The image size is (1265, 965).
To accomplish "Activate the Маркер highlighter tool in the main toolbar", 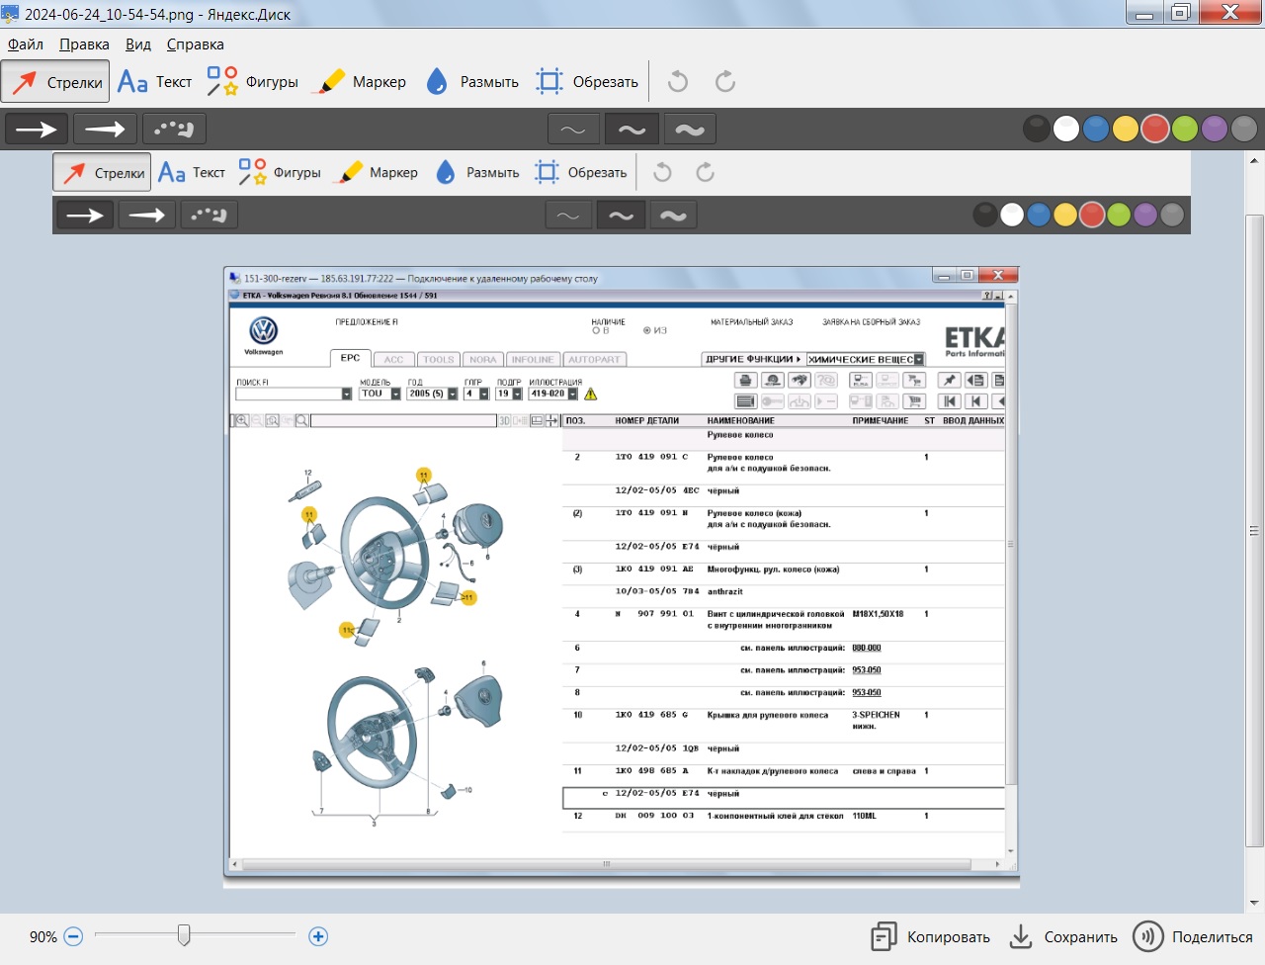I will point(359,81).
